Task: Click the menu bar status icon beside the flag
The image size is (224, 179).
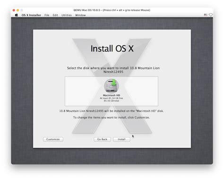Action: [211, 15]
